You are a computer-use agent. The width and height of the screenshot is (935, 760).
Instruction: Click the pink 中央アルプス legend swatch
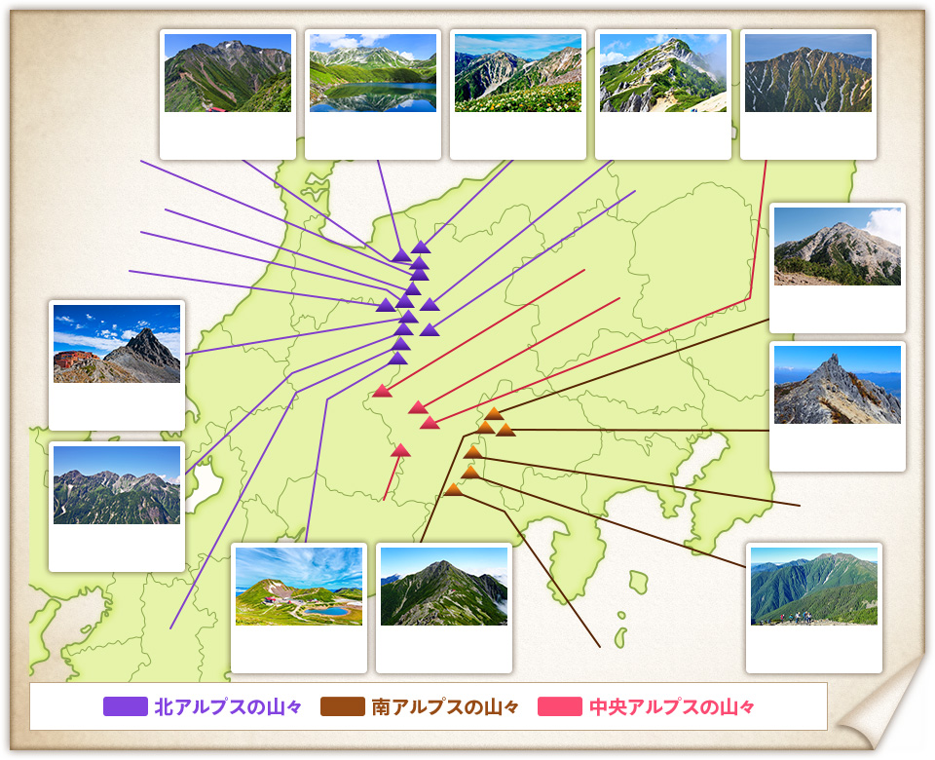(x=559, y=706)
